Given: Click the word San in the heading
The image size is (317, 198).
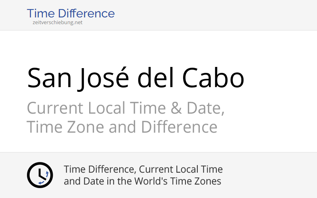Looking at the screenshot, I should pos(49,78).
